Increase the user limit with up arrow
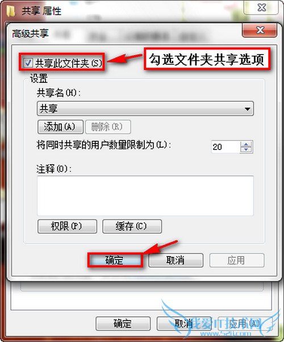The height and width of the screenshot is (342, 284). 246,144
